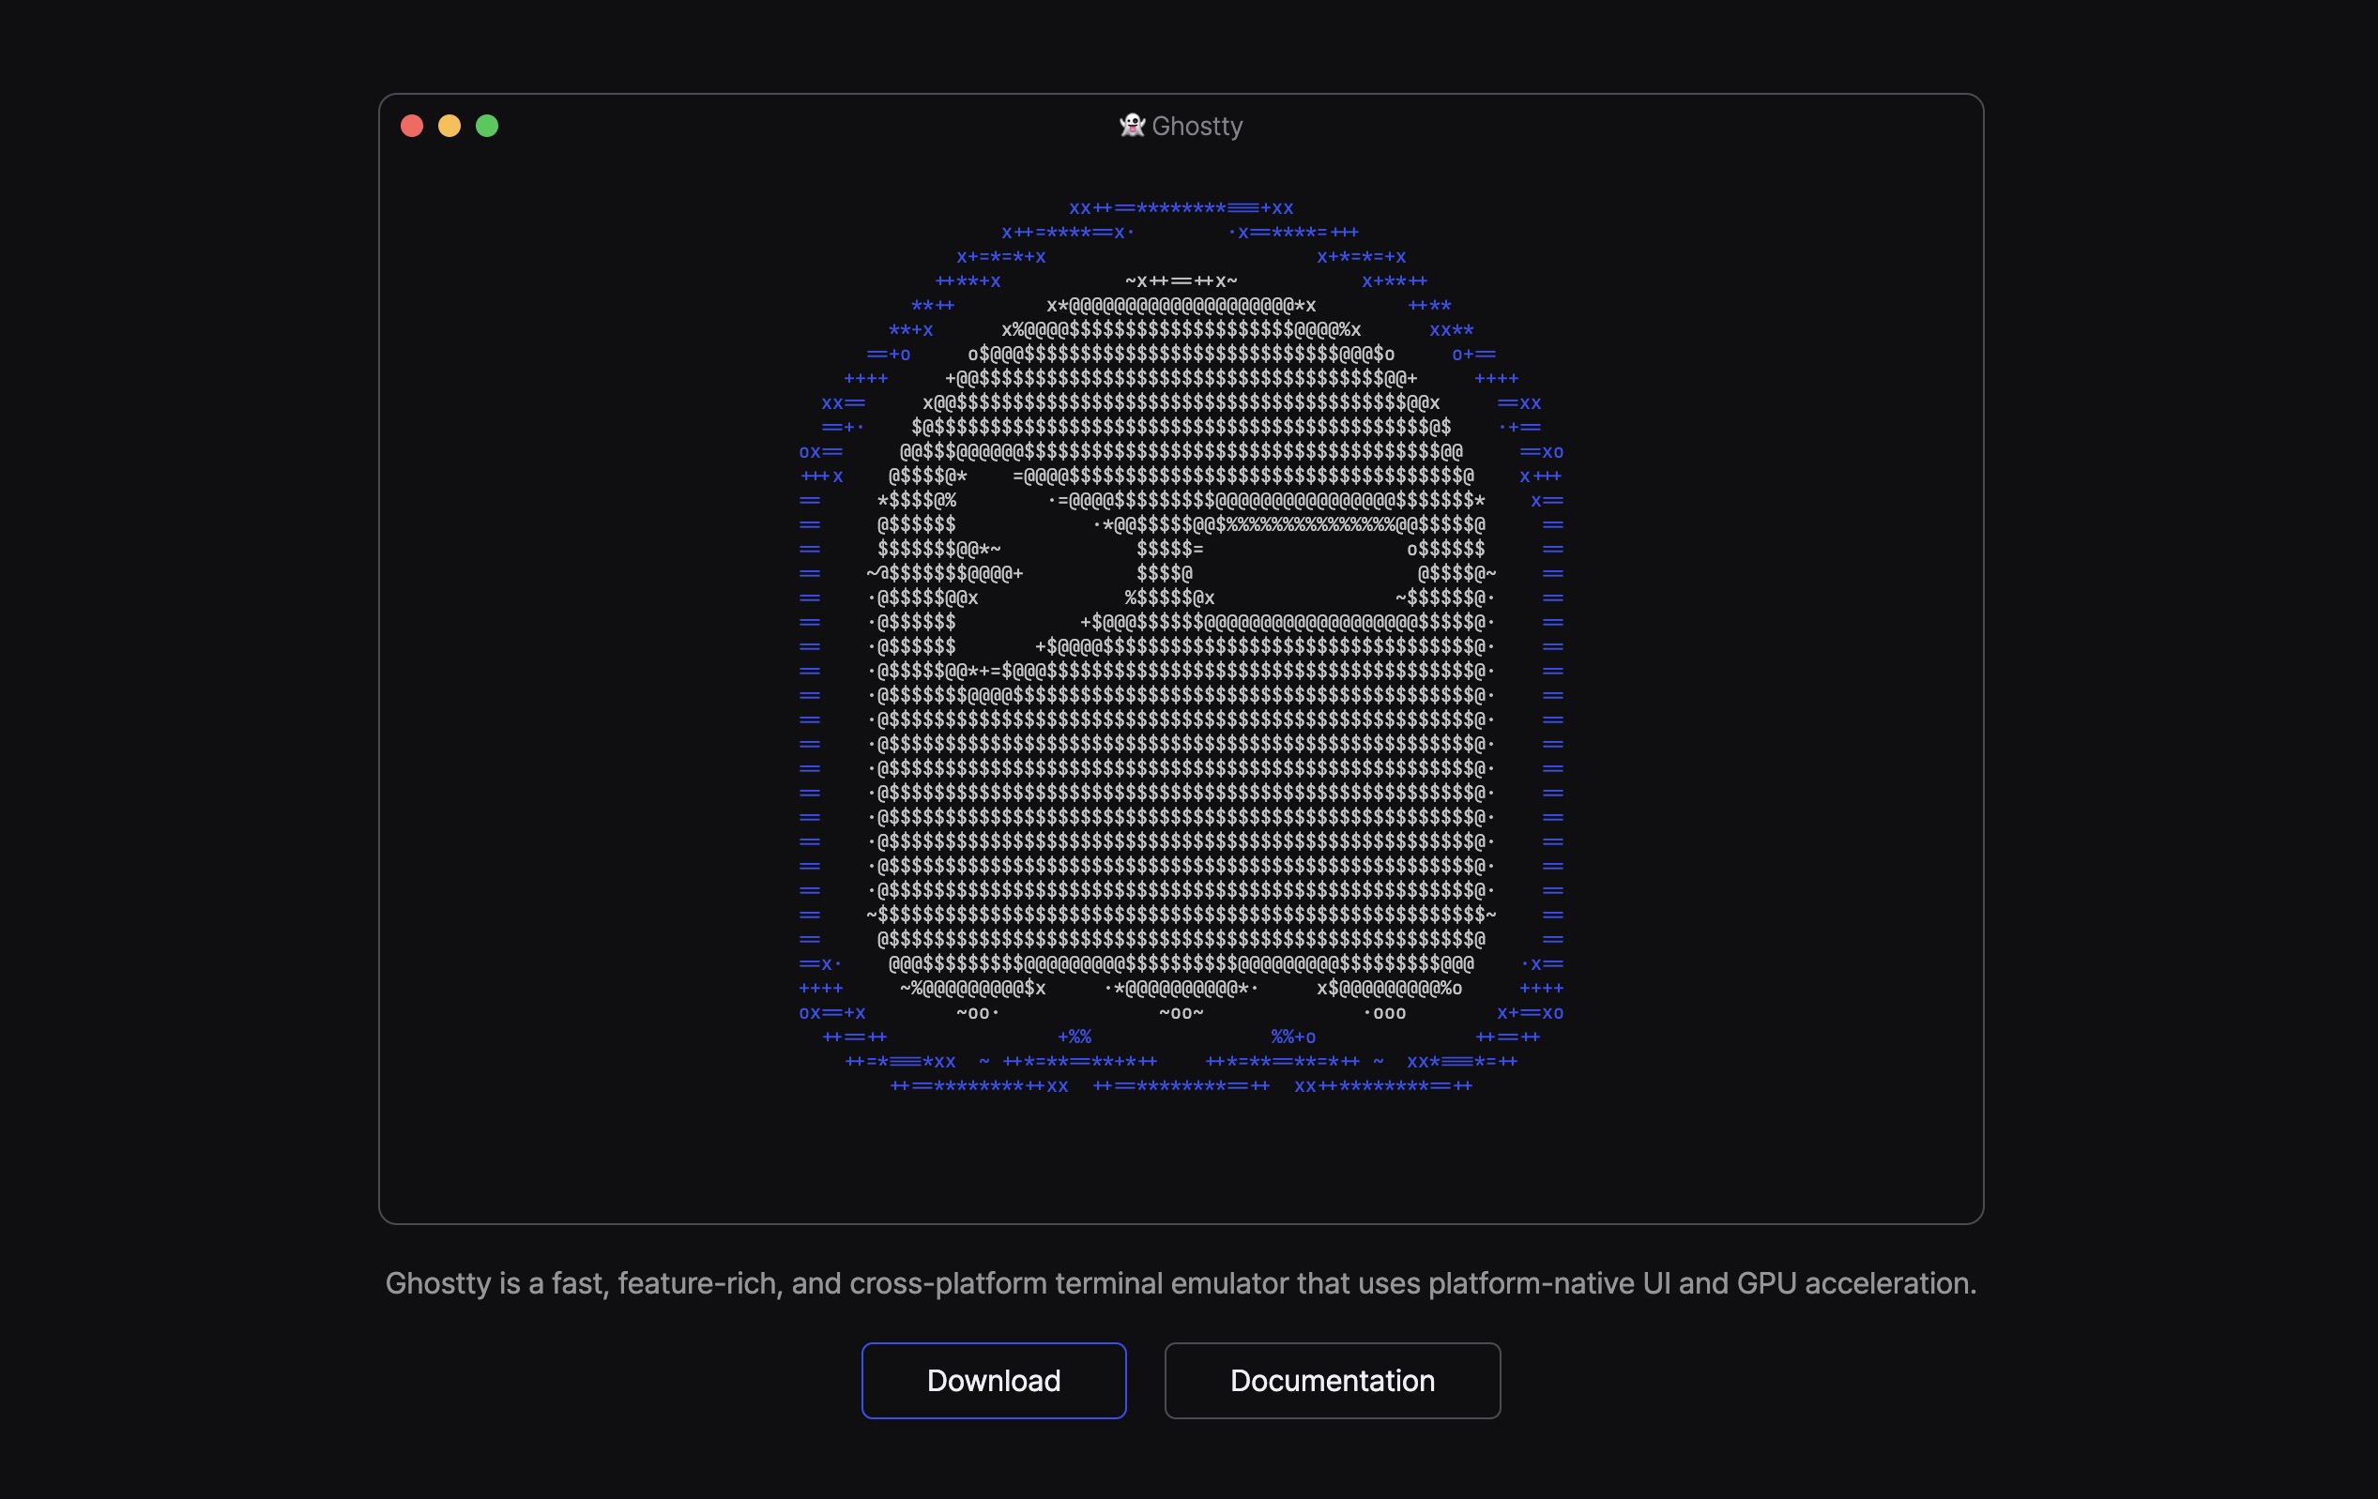Click the word 'Ghostty' starting the description
The width and height of the screenshot is (2378, 1499).
pos(437,1283)
